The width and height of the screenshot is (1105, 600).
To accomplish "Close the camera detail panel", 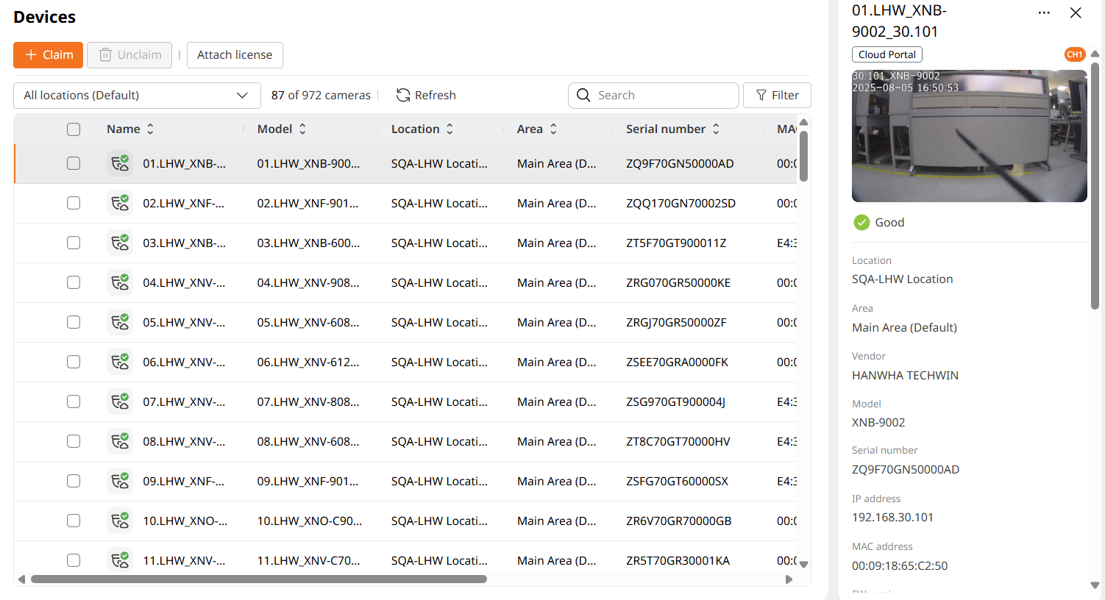I will pyautogui.click(x=1076, y=12).
